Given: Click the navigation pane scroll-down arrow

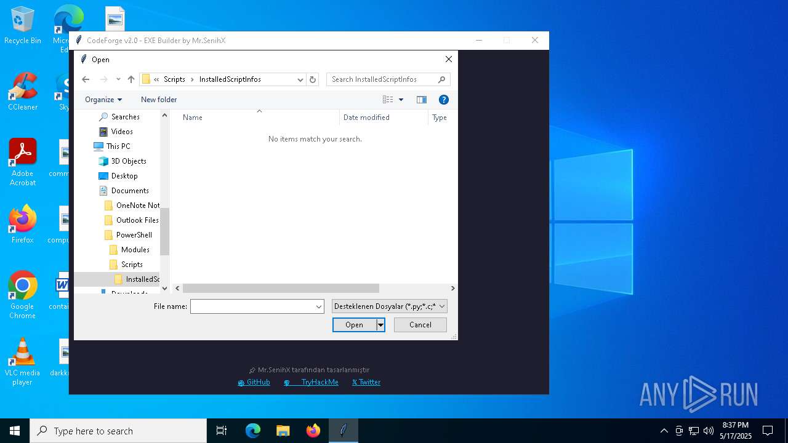Looking at the screenshot, I should 164,288.
